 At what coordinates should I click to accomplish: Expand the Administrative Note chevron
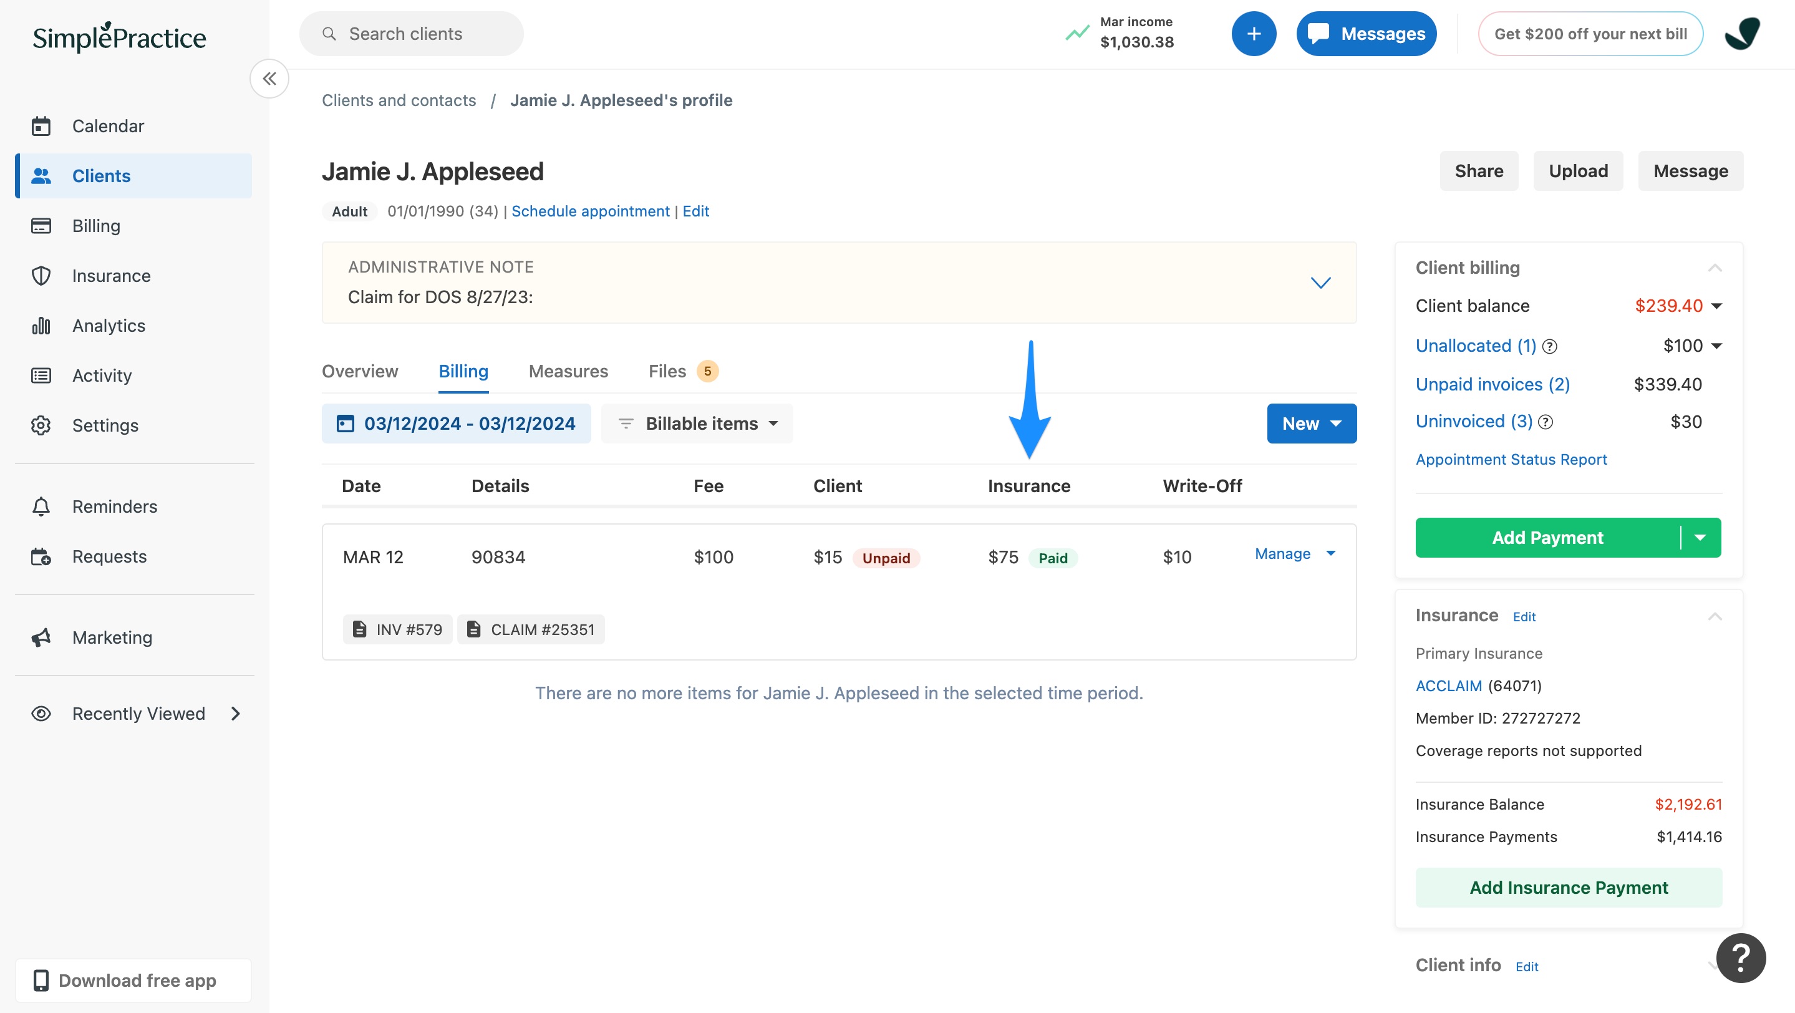1320,283
